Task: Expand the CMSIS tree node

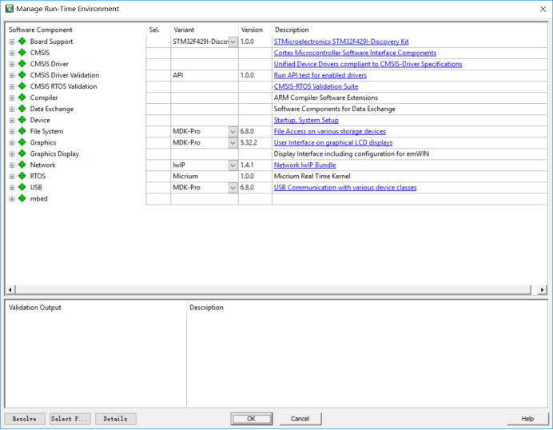Action: tap(12, 53)
